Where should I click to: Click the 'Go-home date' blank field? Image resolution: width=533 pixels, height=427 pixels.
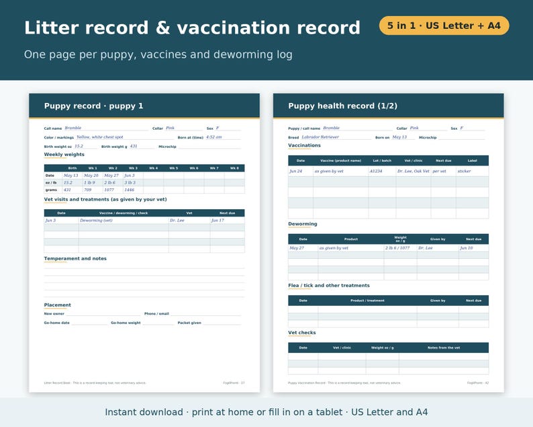pos(89,323)
